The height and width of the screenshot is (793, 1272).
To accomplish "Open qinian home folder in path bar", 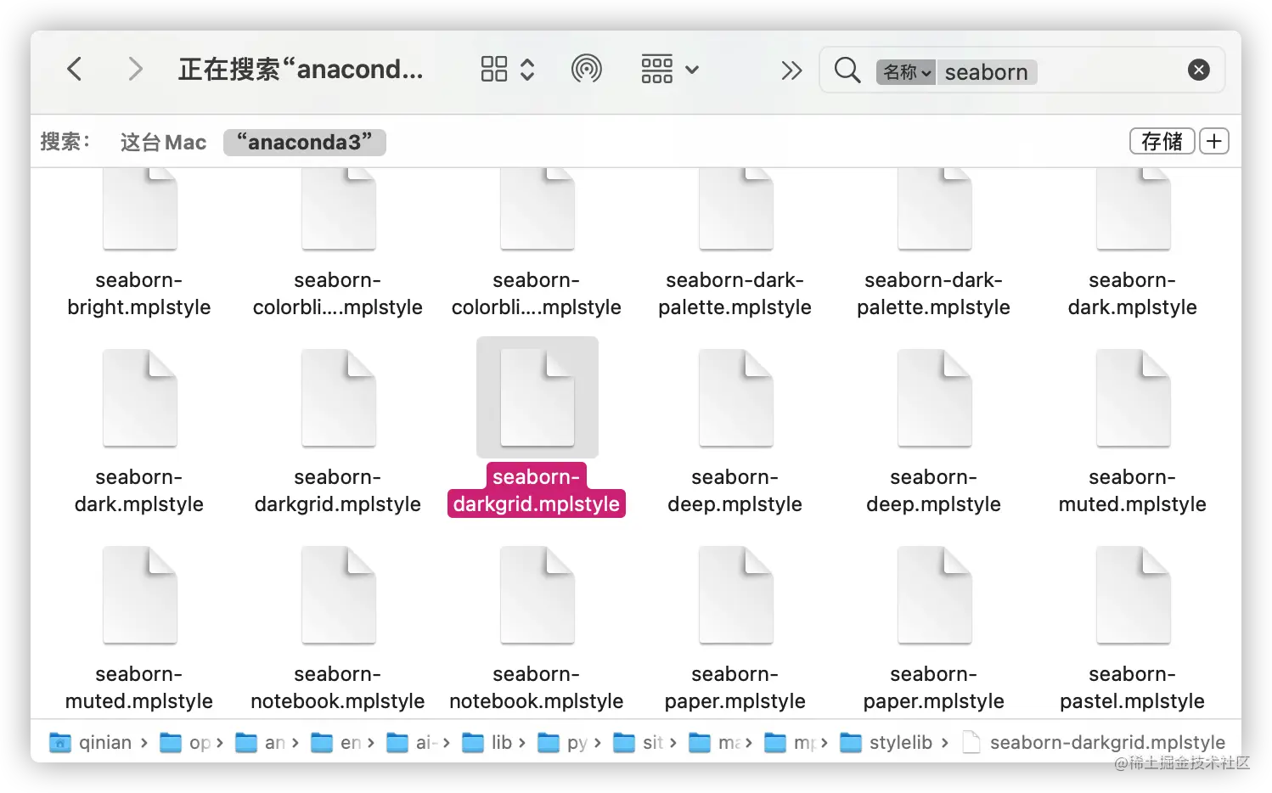I will [x=91, y=743].
